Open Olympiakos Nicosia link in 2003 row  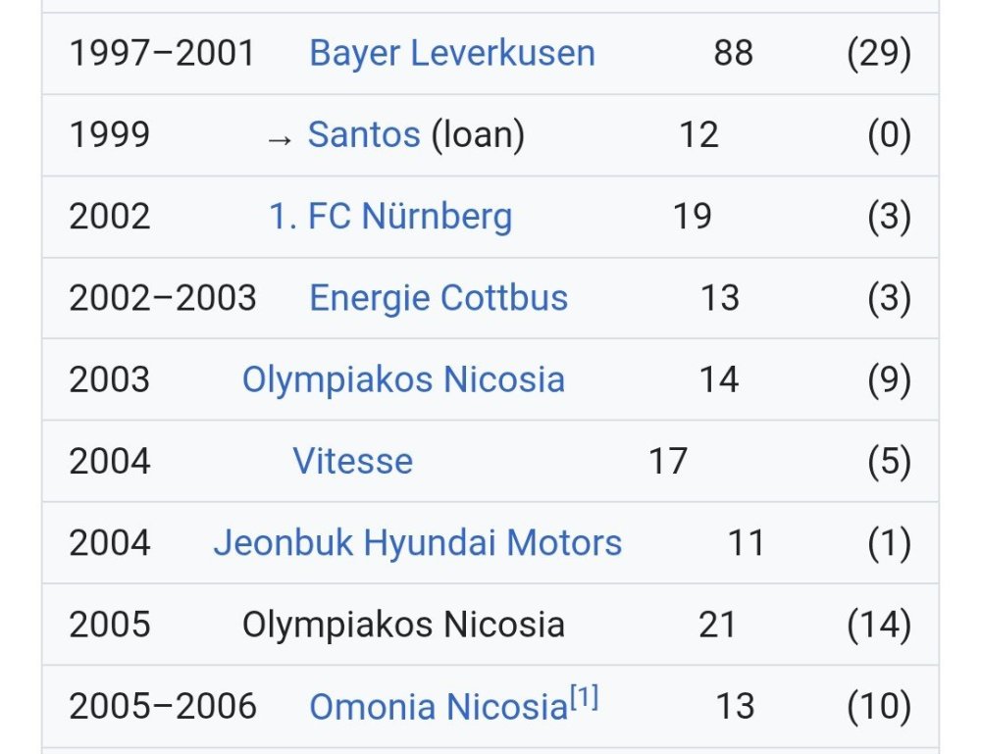pos(403,380)
